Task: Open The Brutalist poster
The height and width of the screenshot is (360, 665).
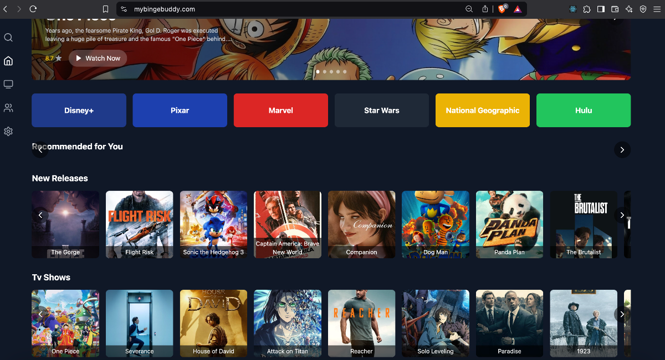Action: (584, 225)
